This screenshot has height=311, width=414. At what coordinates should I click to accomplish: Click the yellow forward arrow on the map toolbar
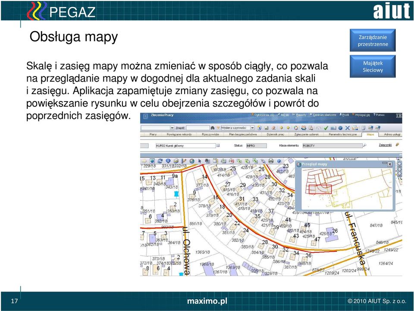144,161
